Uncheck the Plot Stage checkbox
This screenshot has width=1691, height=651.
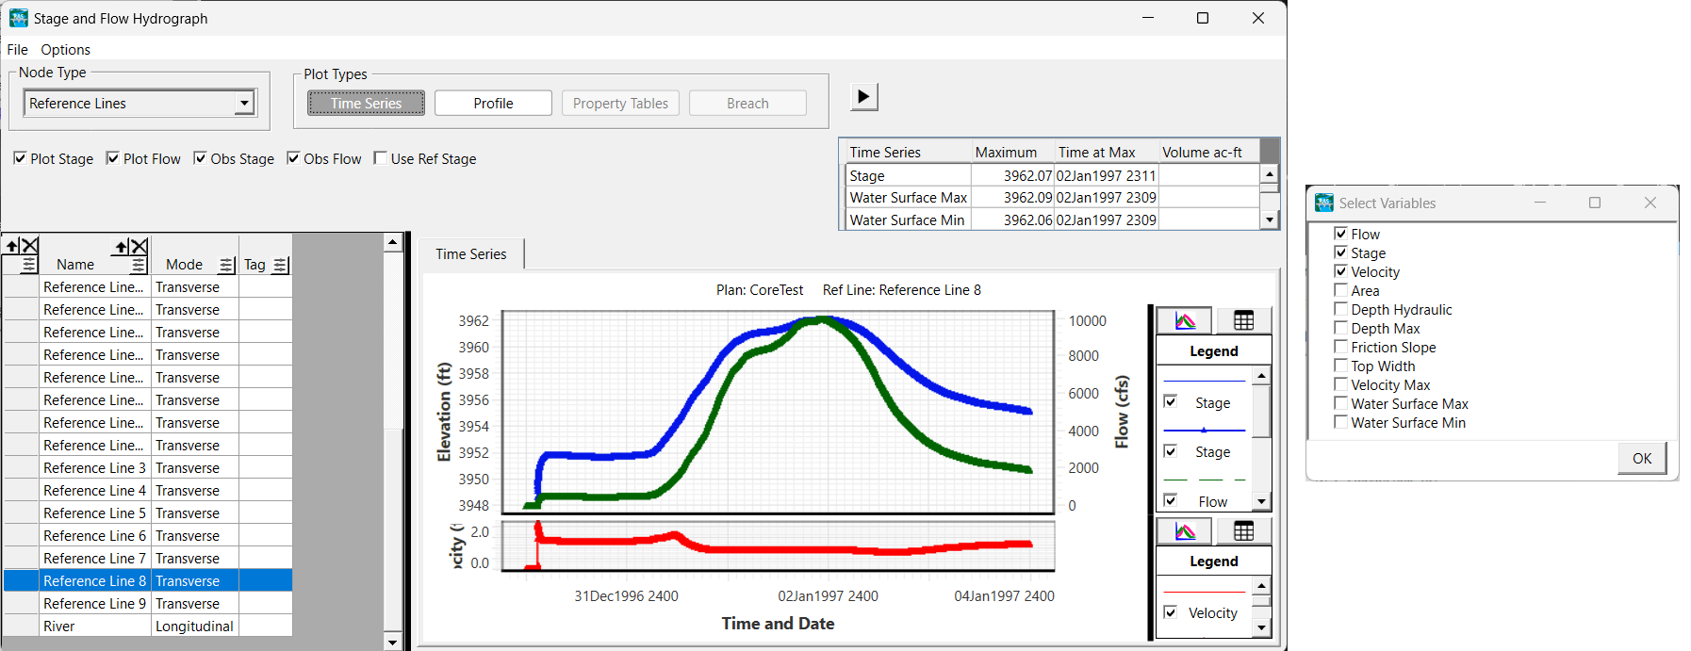[20, 158]
